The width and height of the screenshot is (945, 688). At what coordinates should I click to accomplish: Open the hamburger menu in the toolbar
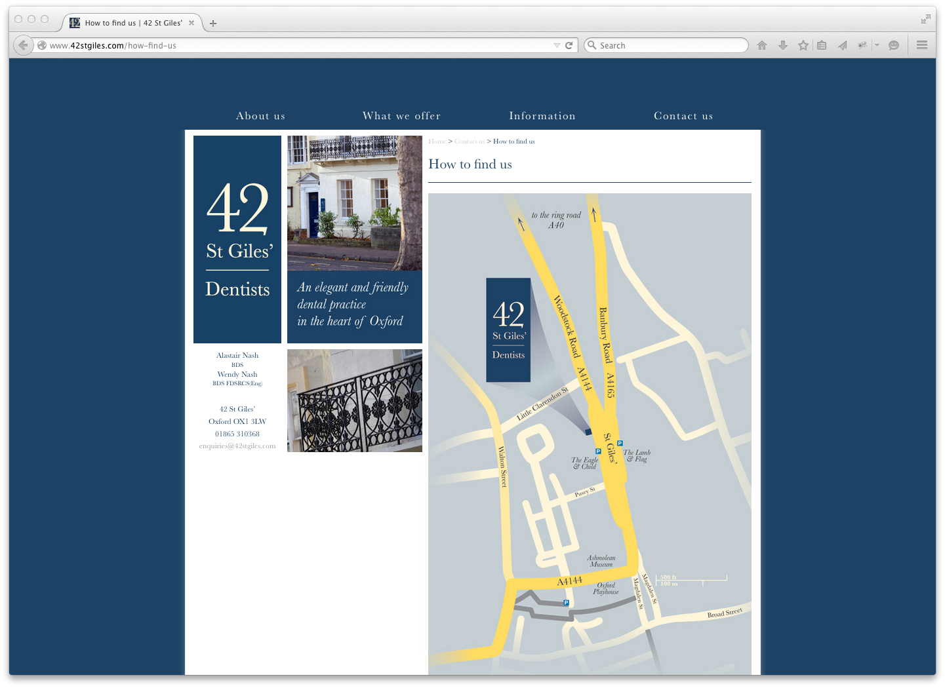(921, 45)
